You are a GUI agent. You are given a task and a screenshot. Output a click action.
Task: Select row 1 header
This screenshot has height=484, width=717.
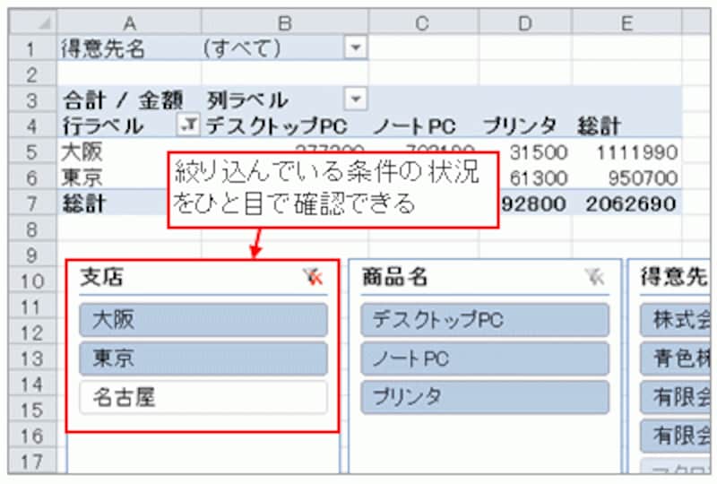click(33, 48)
